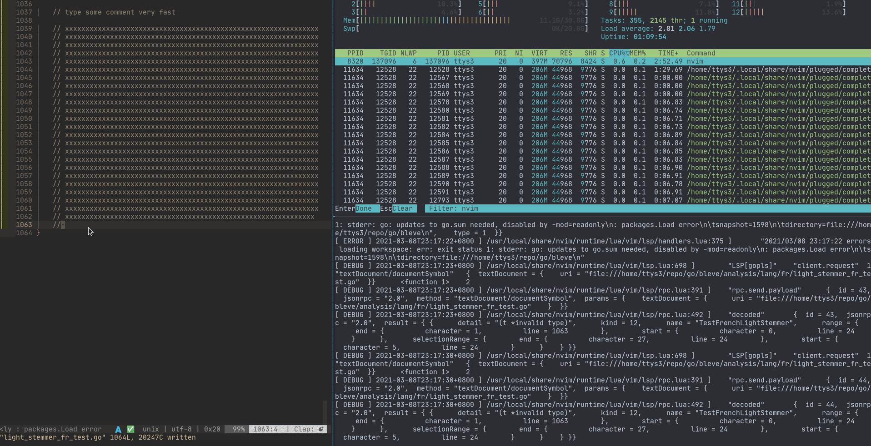The height and width of the screenshot is (446, 871).
Task: Toggle the CPU% sort direction arrow
Action: 629,53
